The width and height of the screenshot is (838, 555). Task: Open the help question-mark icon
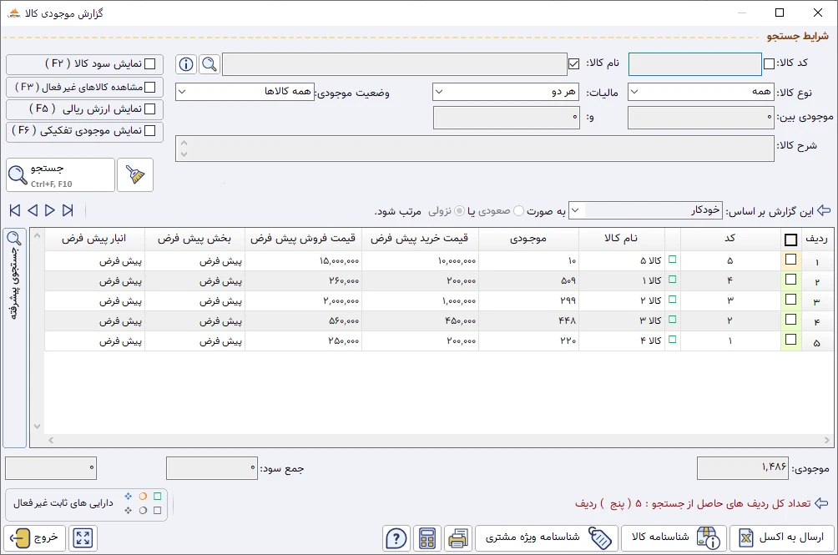(x=396, y=538)
